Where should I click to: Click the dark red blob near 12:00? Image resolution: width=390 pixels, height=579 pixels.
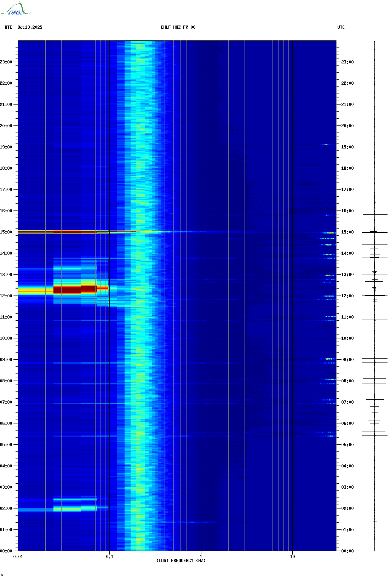coord(75,290)
